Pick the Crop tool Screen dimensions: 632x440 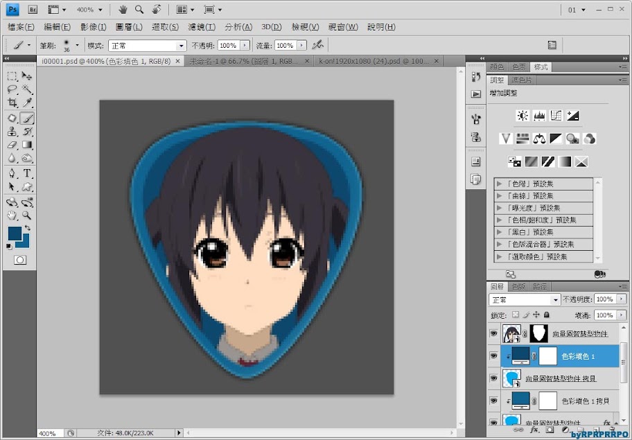tap(12, 103)
